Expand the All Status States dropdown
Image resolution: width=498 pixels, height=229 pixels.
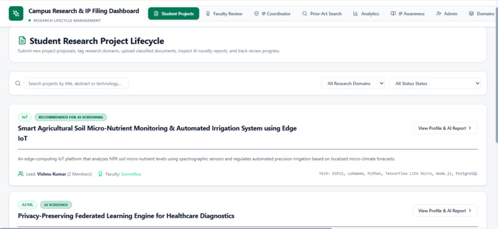(x=435, y=84)
